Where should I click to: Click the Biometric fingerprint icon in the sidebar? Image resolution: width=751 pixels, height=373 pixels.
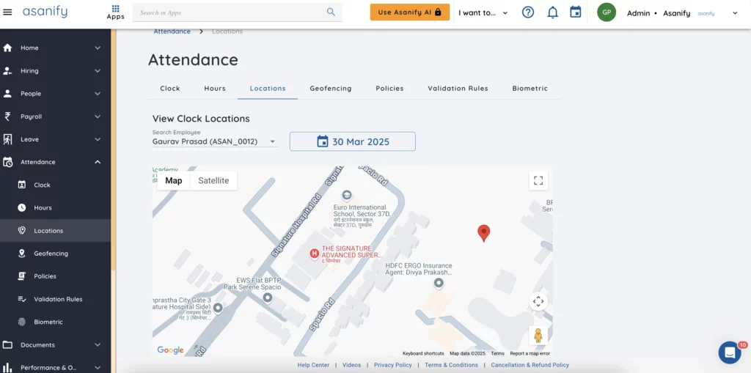pos(21,322)
